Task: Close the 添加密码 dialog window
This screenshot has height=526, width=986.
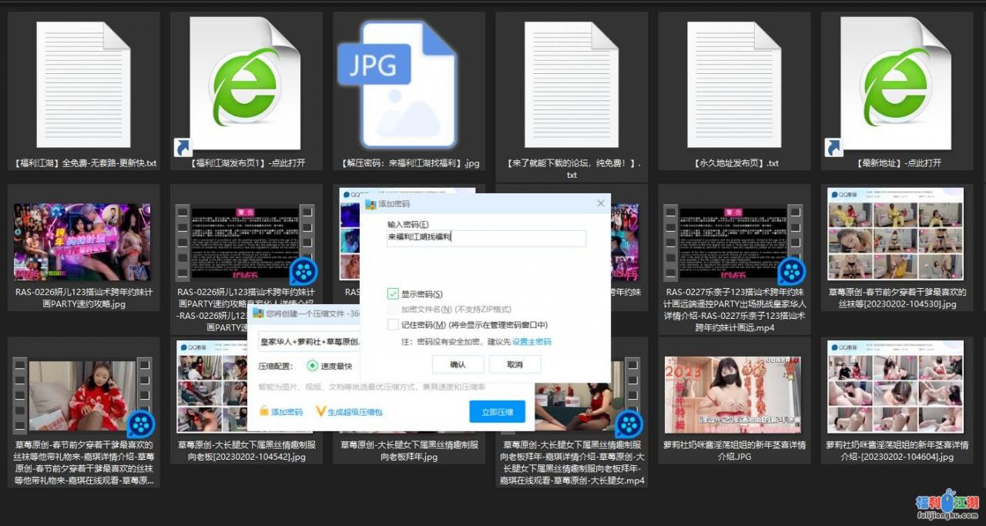Action: tap(601, 203)
